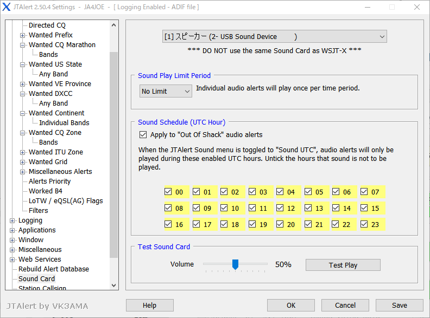Save the current settings

400,305
